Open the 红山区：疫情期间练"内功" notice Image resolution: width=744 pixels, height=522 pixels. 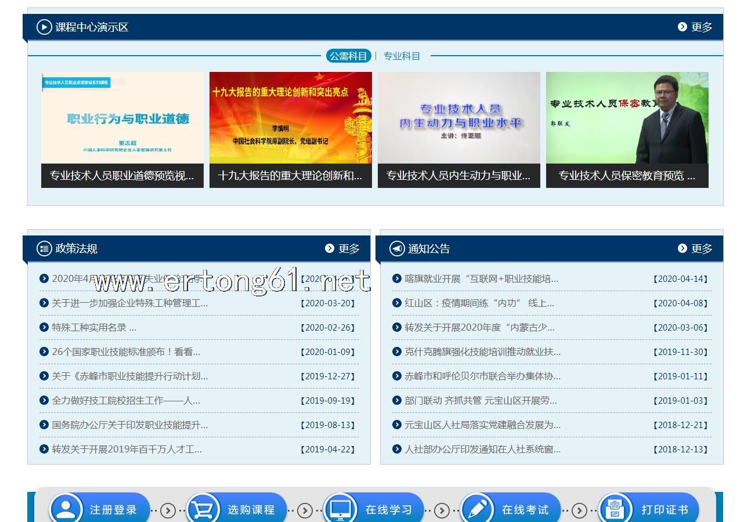479,303
